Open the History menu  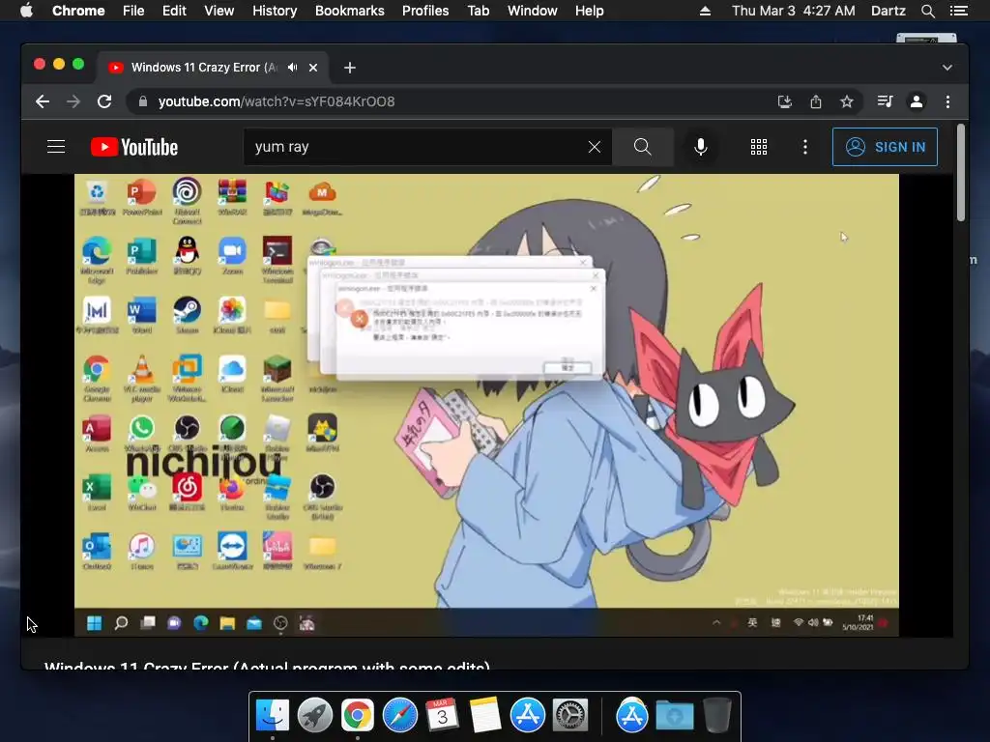coord(275,11)
